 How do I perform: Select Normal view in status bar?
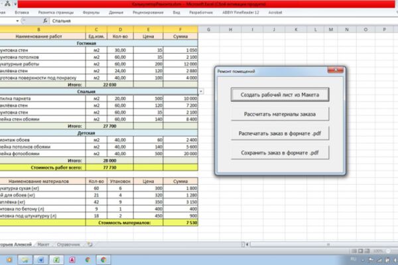pos(354,251)
